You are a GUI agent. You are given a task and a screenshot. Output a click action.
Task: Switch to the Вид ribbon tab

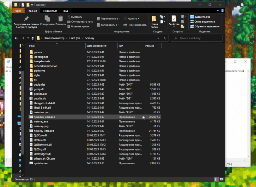tap(65, 11)
